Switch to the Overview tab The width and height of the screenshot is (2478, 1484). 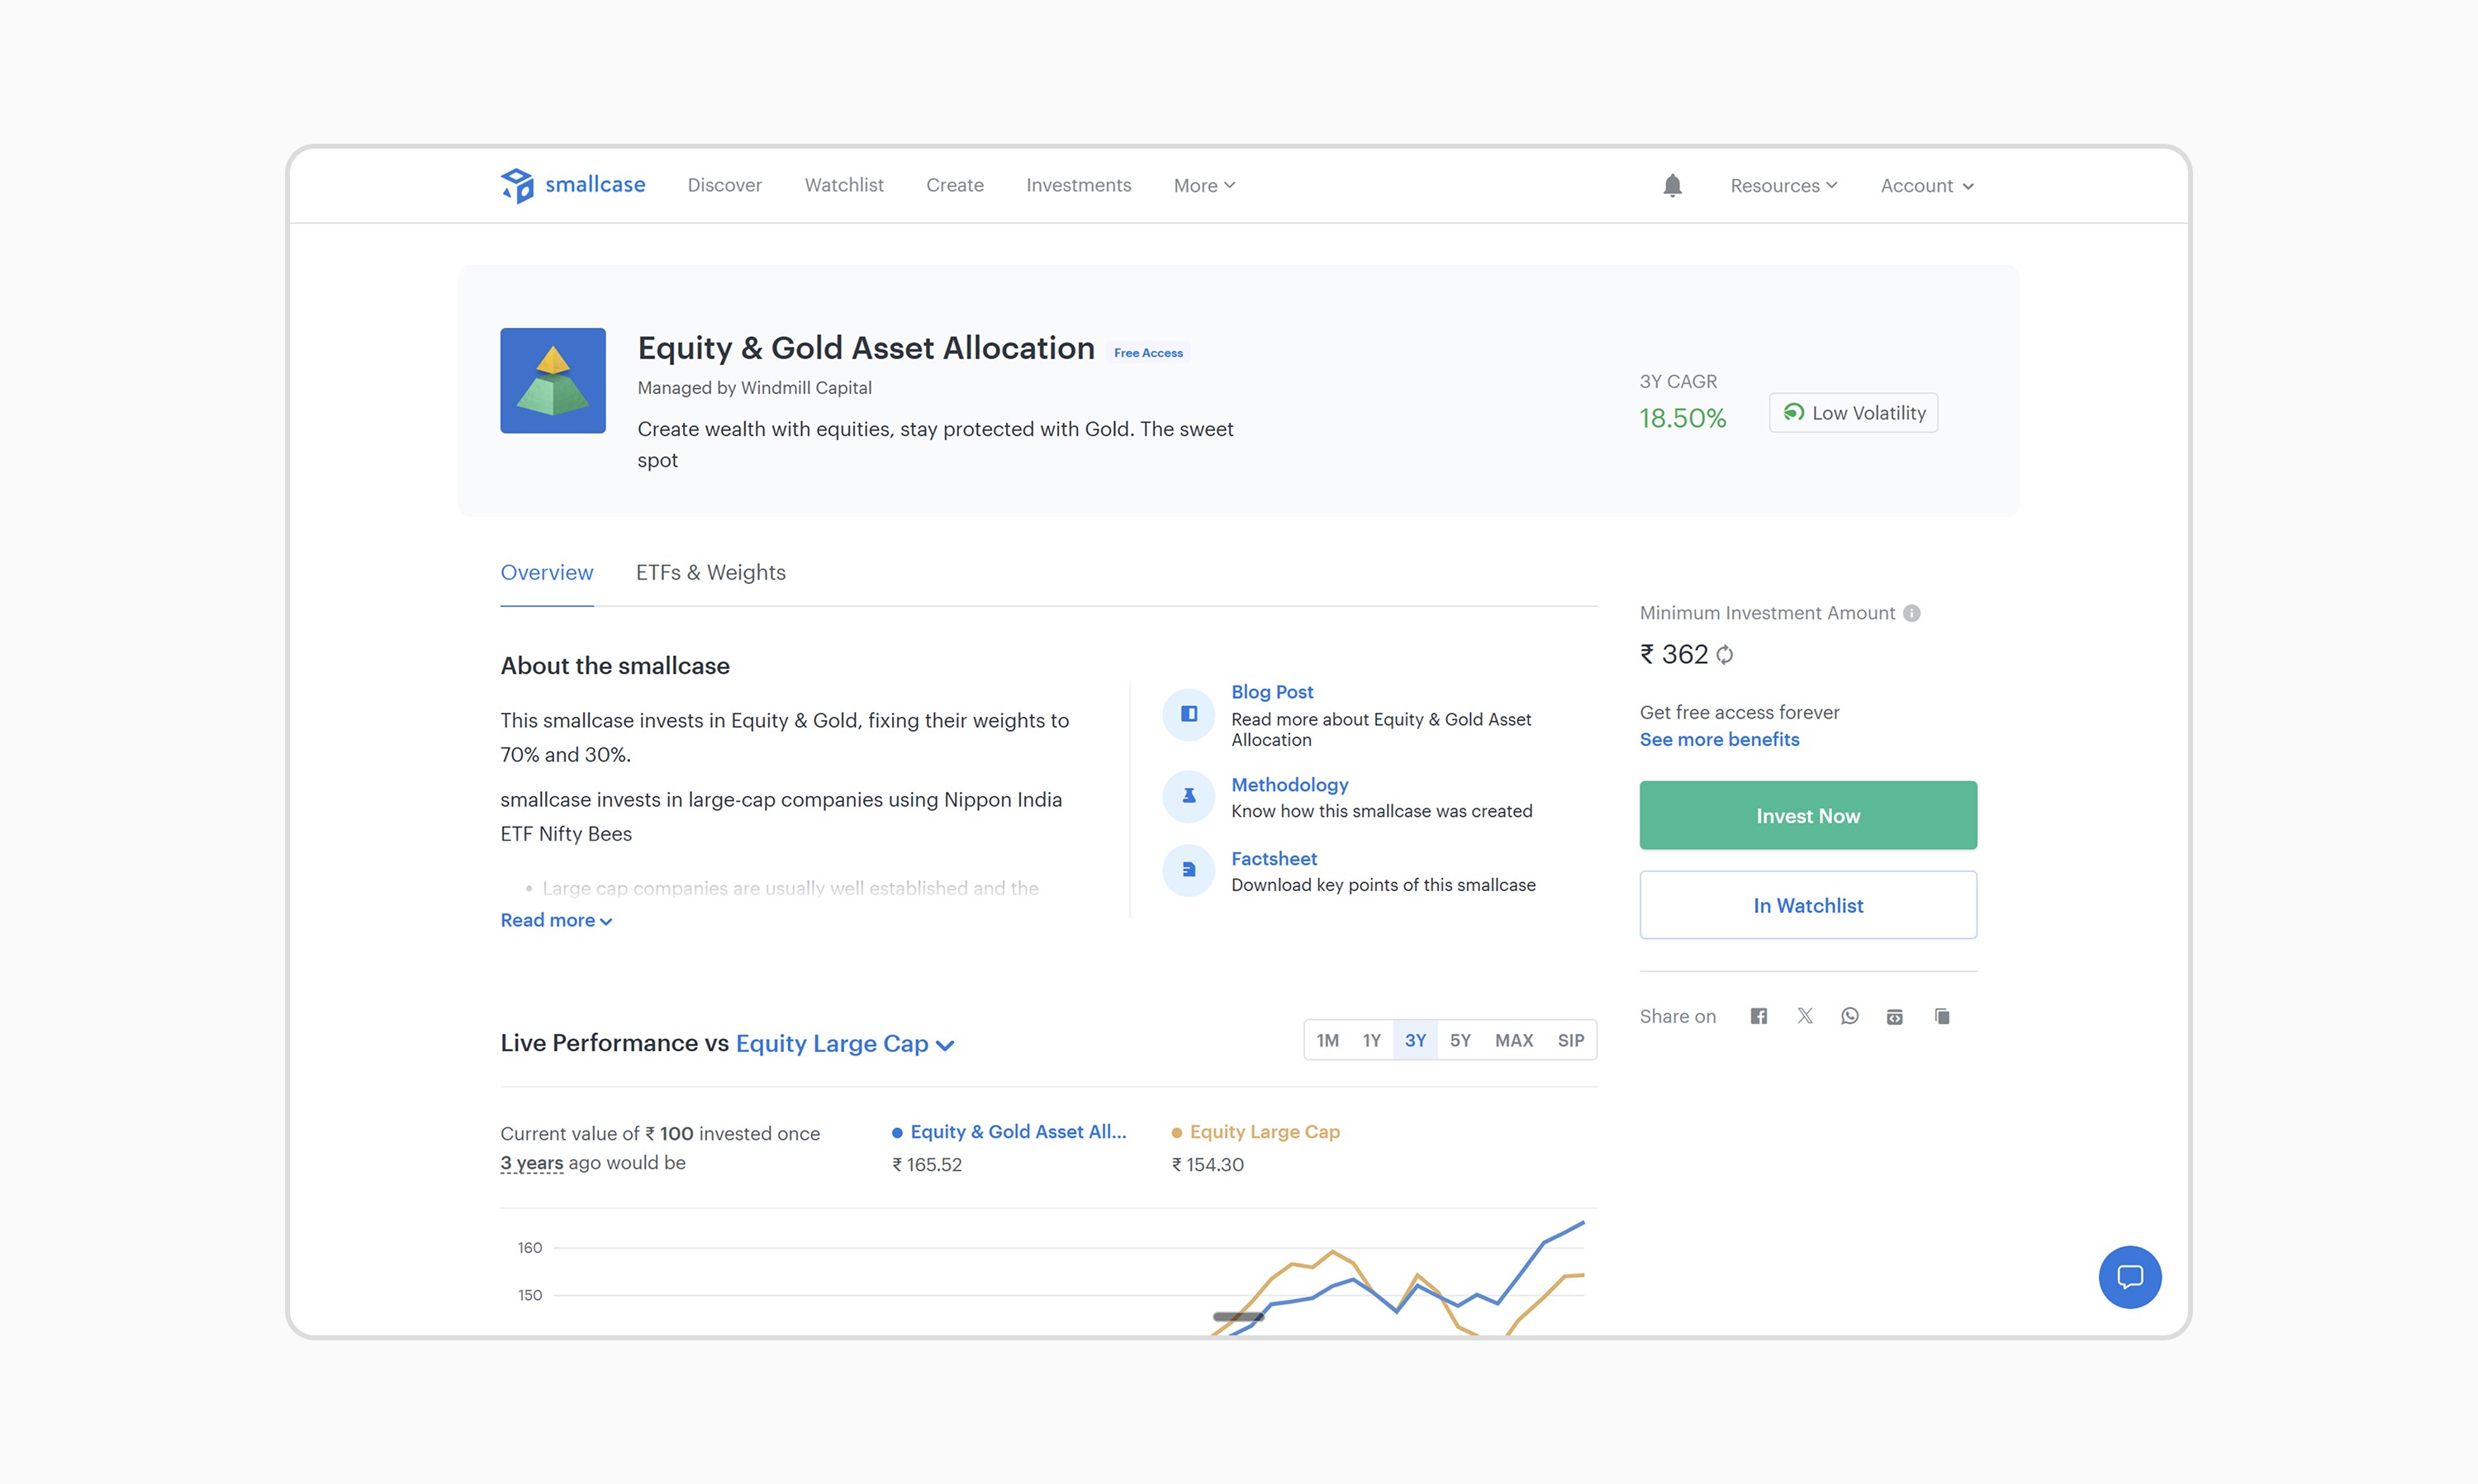pyautogui.click(x=547, y=573)
